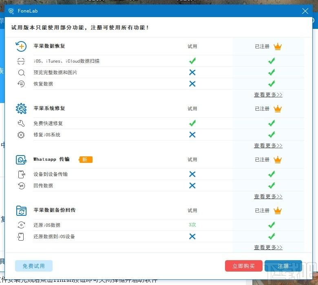Click the crown icon in Whatsapp 传输 row
318x285 pixels.
[278, 160]
